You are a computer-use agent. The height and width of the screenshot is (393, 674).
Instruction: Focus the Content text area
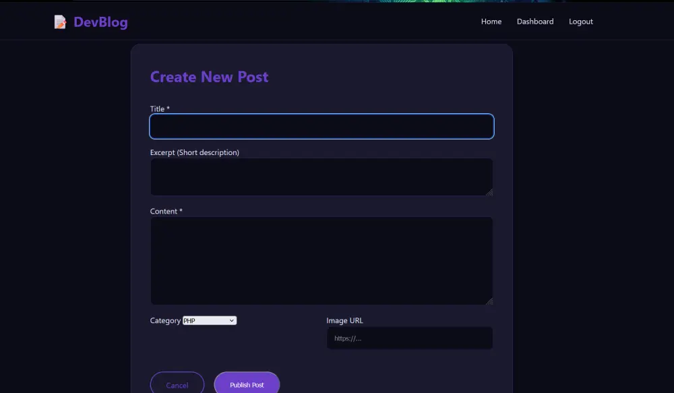click(x=321, y=260)
